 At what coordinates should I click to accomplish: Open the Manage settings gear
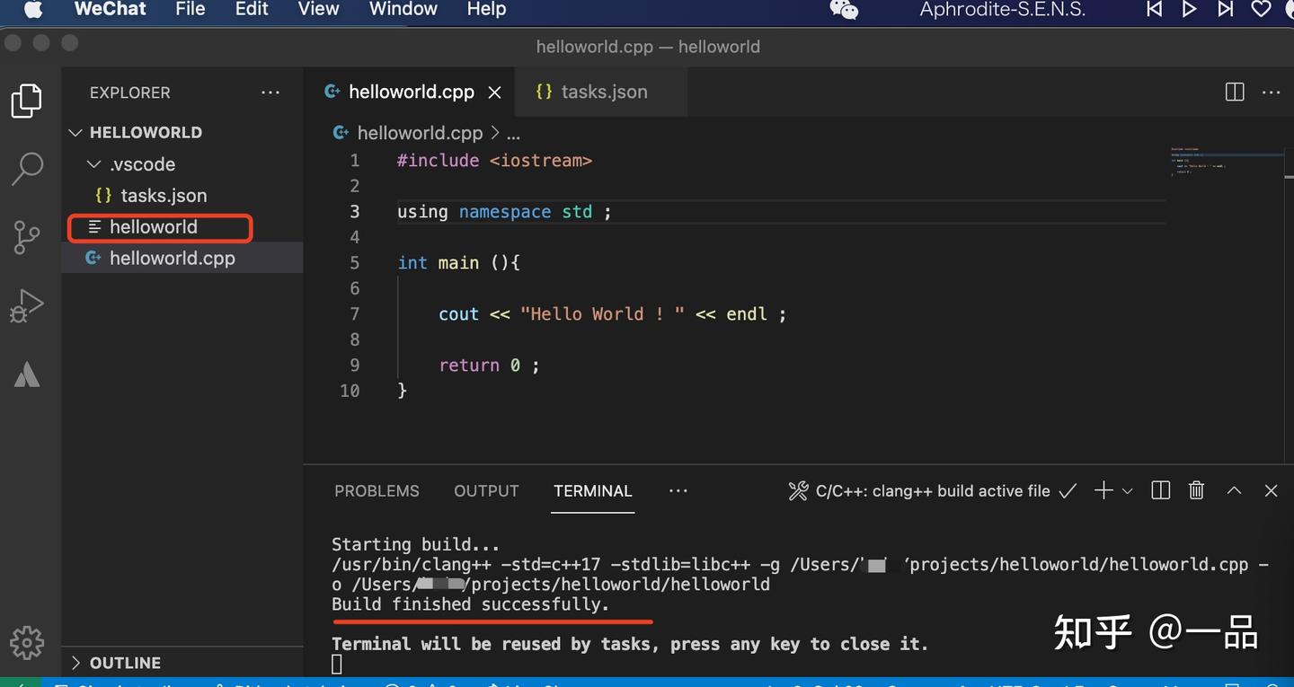[27, 643]
